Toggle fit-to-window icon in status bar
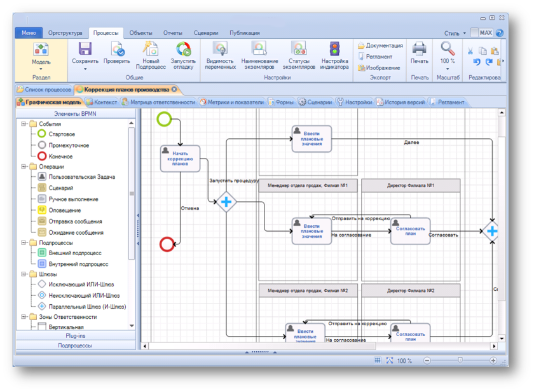 [389, 361]
